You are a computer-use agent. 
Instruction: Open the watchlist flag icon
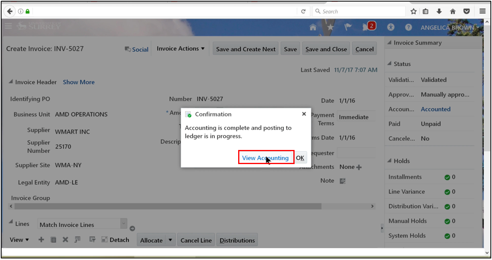348,27
